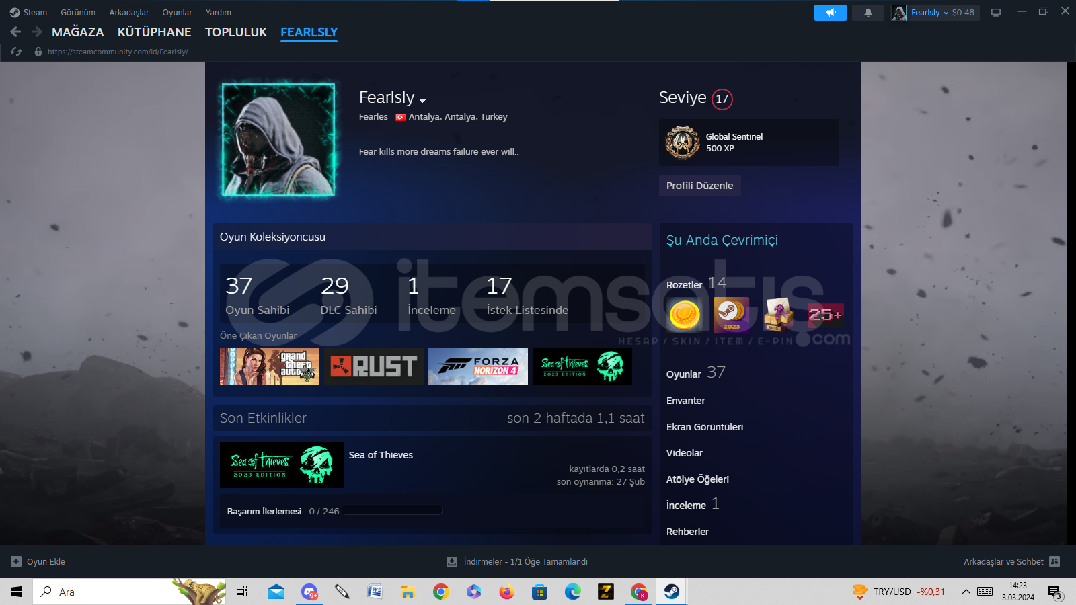
Task: Open the Arkadaşlar menu
Action: pyautogui.click(x=129, y=13)
